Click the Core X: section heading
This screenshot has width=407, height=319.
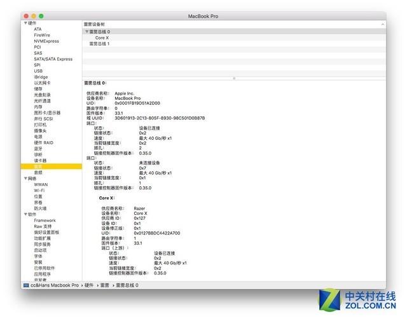[x=107, y=198]
